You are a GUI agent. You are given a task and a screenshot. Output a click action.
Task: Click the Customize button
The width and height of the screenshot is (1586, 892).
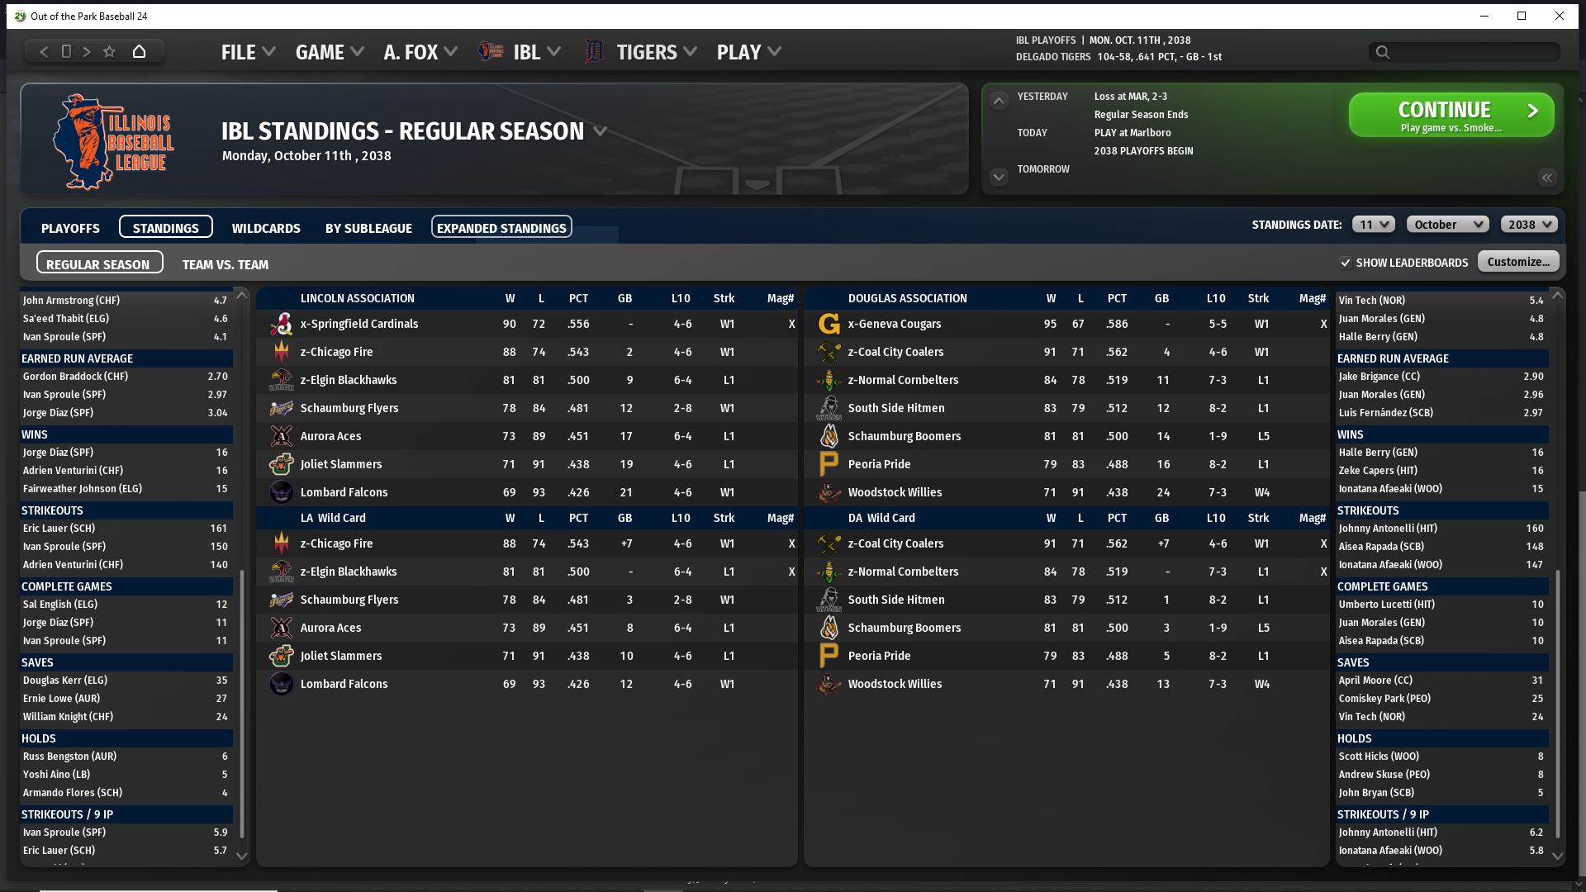pos(1517,262)
